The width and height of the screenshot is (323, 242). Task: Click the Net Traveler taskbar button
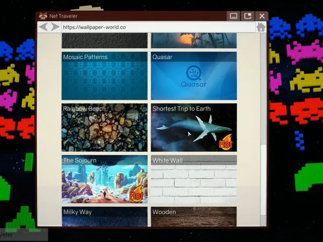click(x=23, y=234)
